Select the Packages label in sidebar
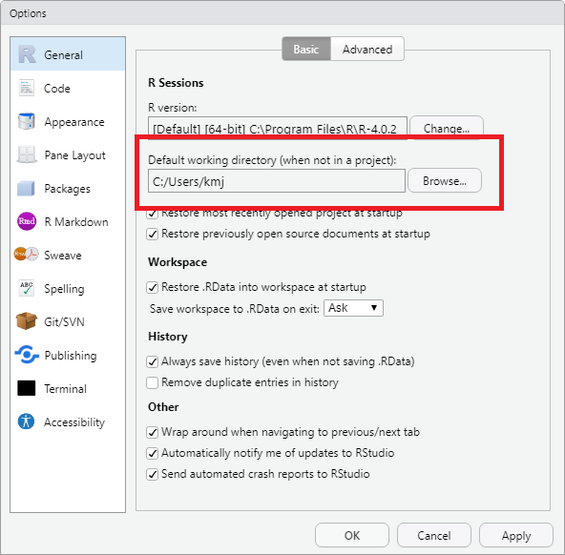The width and height of the screenshot is (565, 555). [x=68, y=189]
